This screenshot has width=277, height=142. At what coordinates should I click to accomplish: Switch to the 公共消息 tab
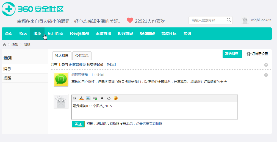coord(82,56)
